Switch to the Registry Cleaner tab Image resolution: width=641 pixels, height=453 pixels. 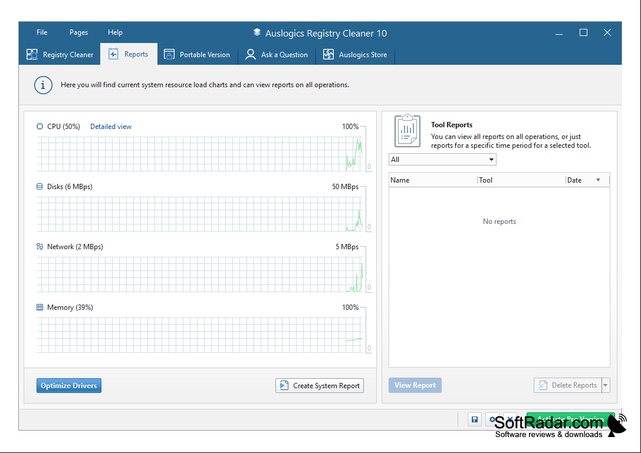pos(60,54)
